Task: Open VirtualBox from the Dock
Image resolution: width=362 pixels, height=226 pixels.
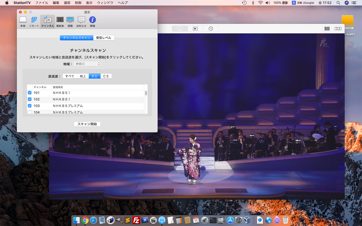Action: click(x=247, y=220)
